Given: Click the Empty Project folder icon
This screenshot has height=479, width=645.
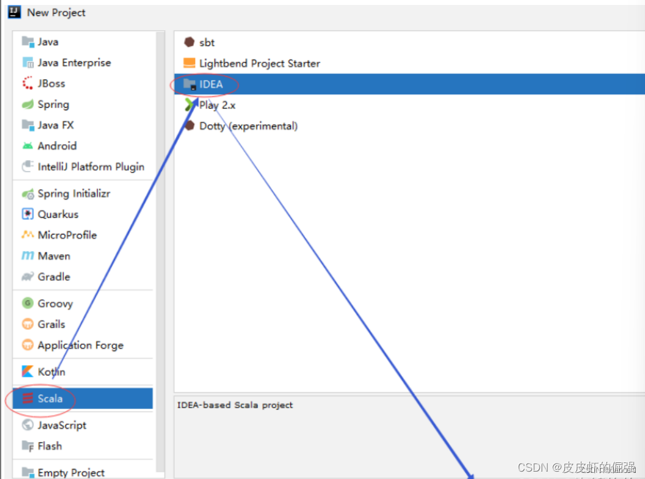Looking at the screenshot, I should point(28,472).
